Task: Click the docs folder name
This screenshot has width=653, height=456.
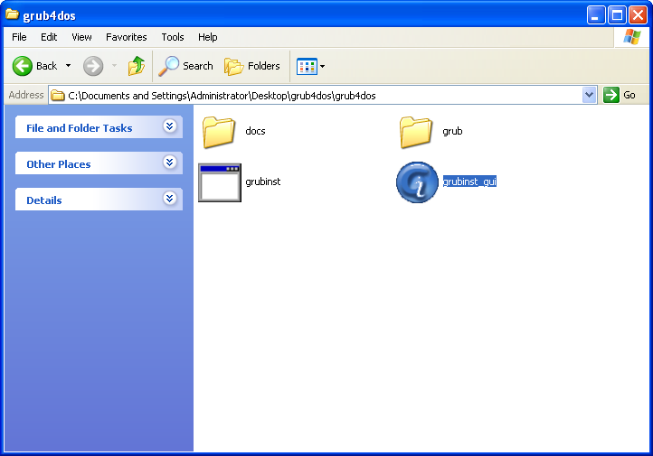Action: 255,131
